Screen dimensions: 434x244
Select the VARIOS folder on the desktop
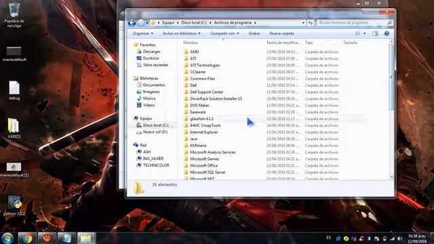pyautogui.click(x=14, y=128)
